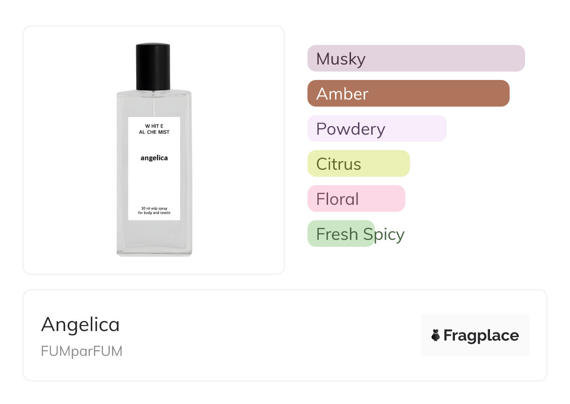Image resolution: width=570 pixels, height=404 pixels.
Task: Click the Powdery label text
Action: click(x=351, y=129)
